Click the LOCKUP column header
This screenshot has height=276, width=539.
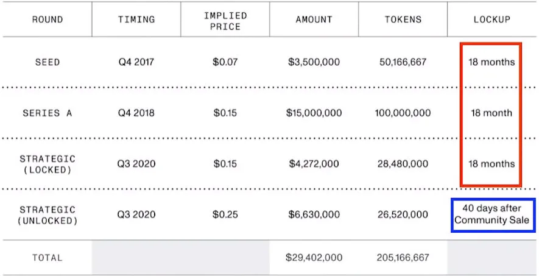click(x=491, y=19)
